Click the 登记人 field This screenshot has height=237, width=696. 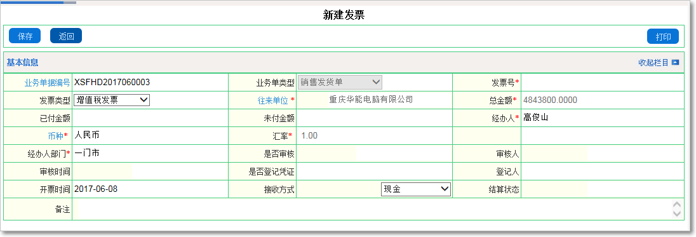tap(602, 172)
